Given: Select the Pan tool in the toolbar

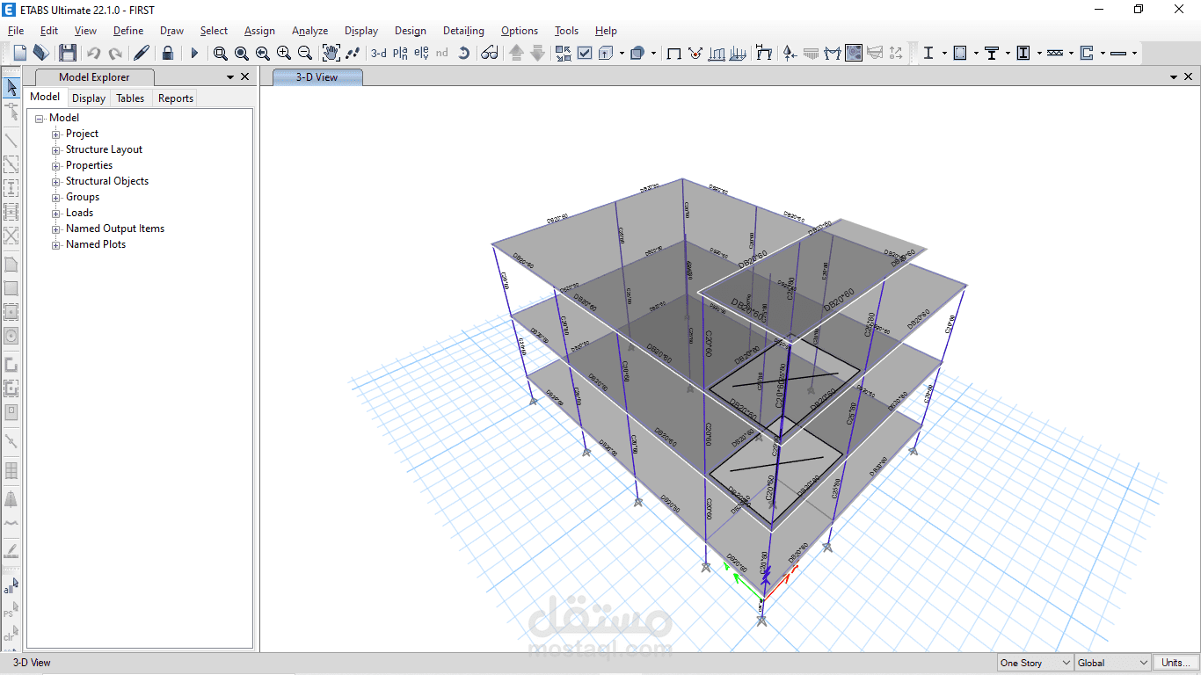Looking at the screenshot, I should pyautogui.click(x=331, y=53).
